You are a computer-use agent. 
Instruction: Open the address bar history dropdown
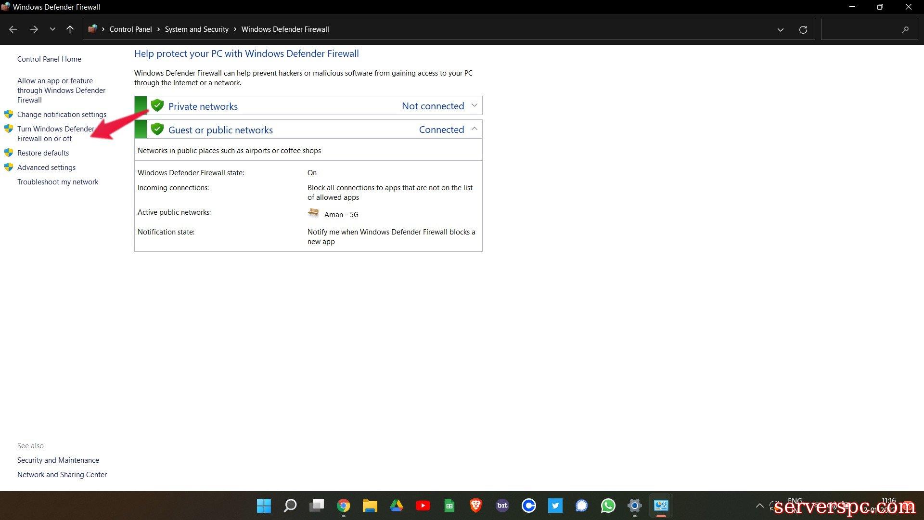[x=780, y=29]
